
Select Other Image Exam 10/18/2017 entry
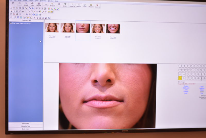pos(21,23)
